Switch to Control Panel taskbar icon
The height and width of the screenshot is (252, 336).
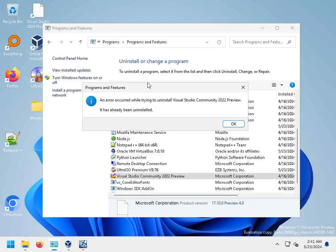[x=54, y=244]
